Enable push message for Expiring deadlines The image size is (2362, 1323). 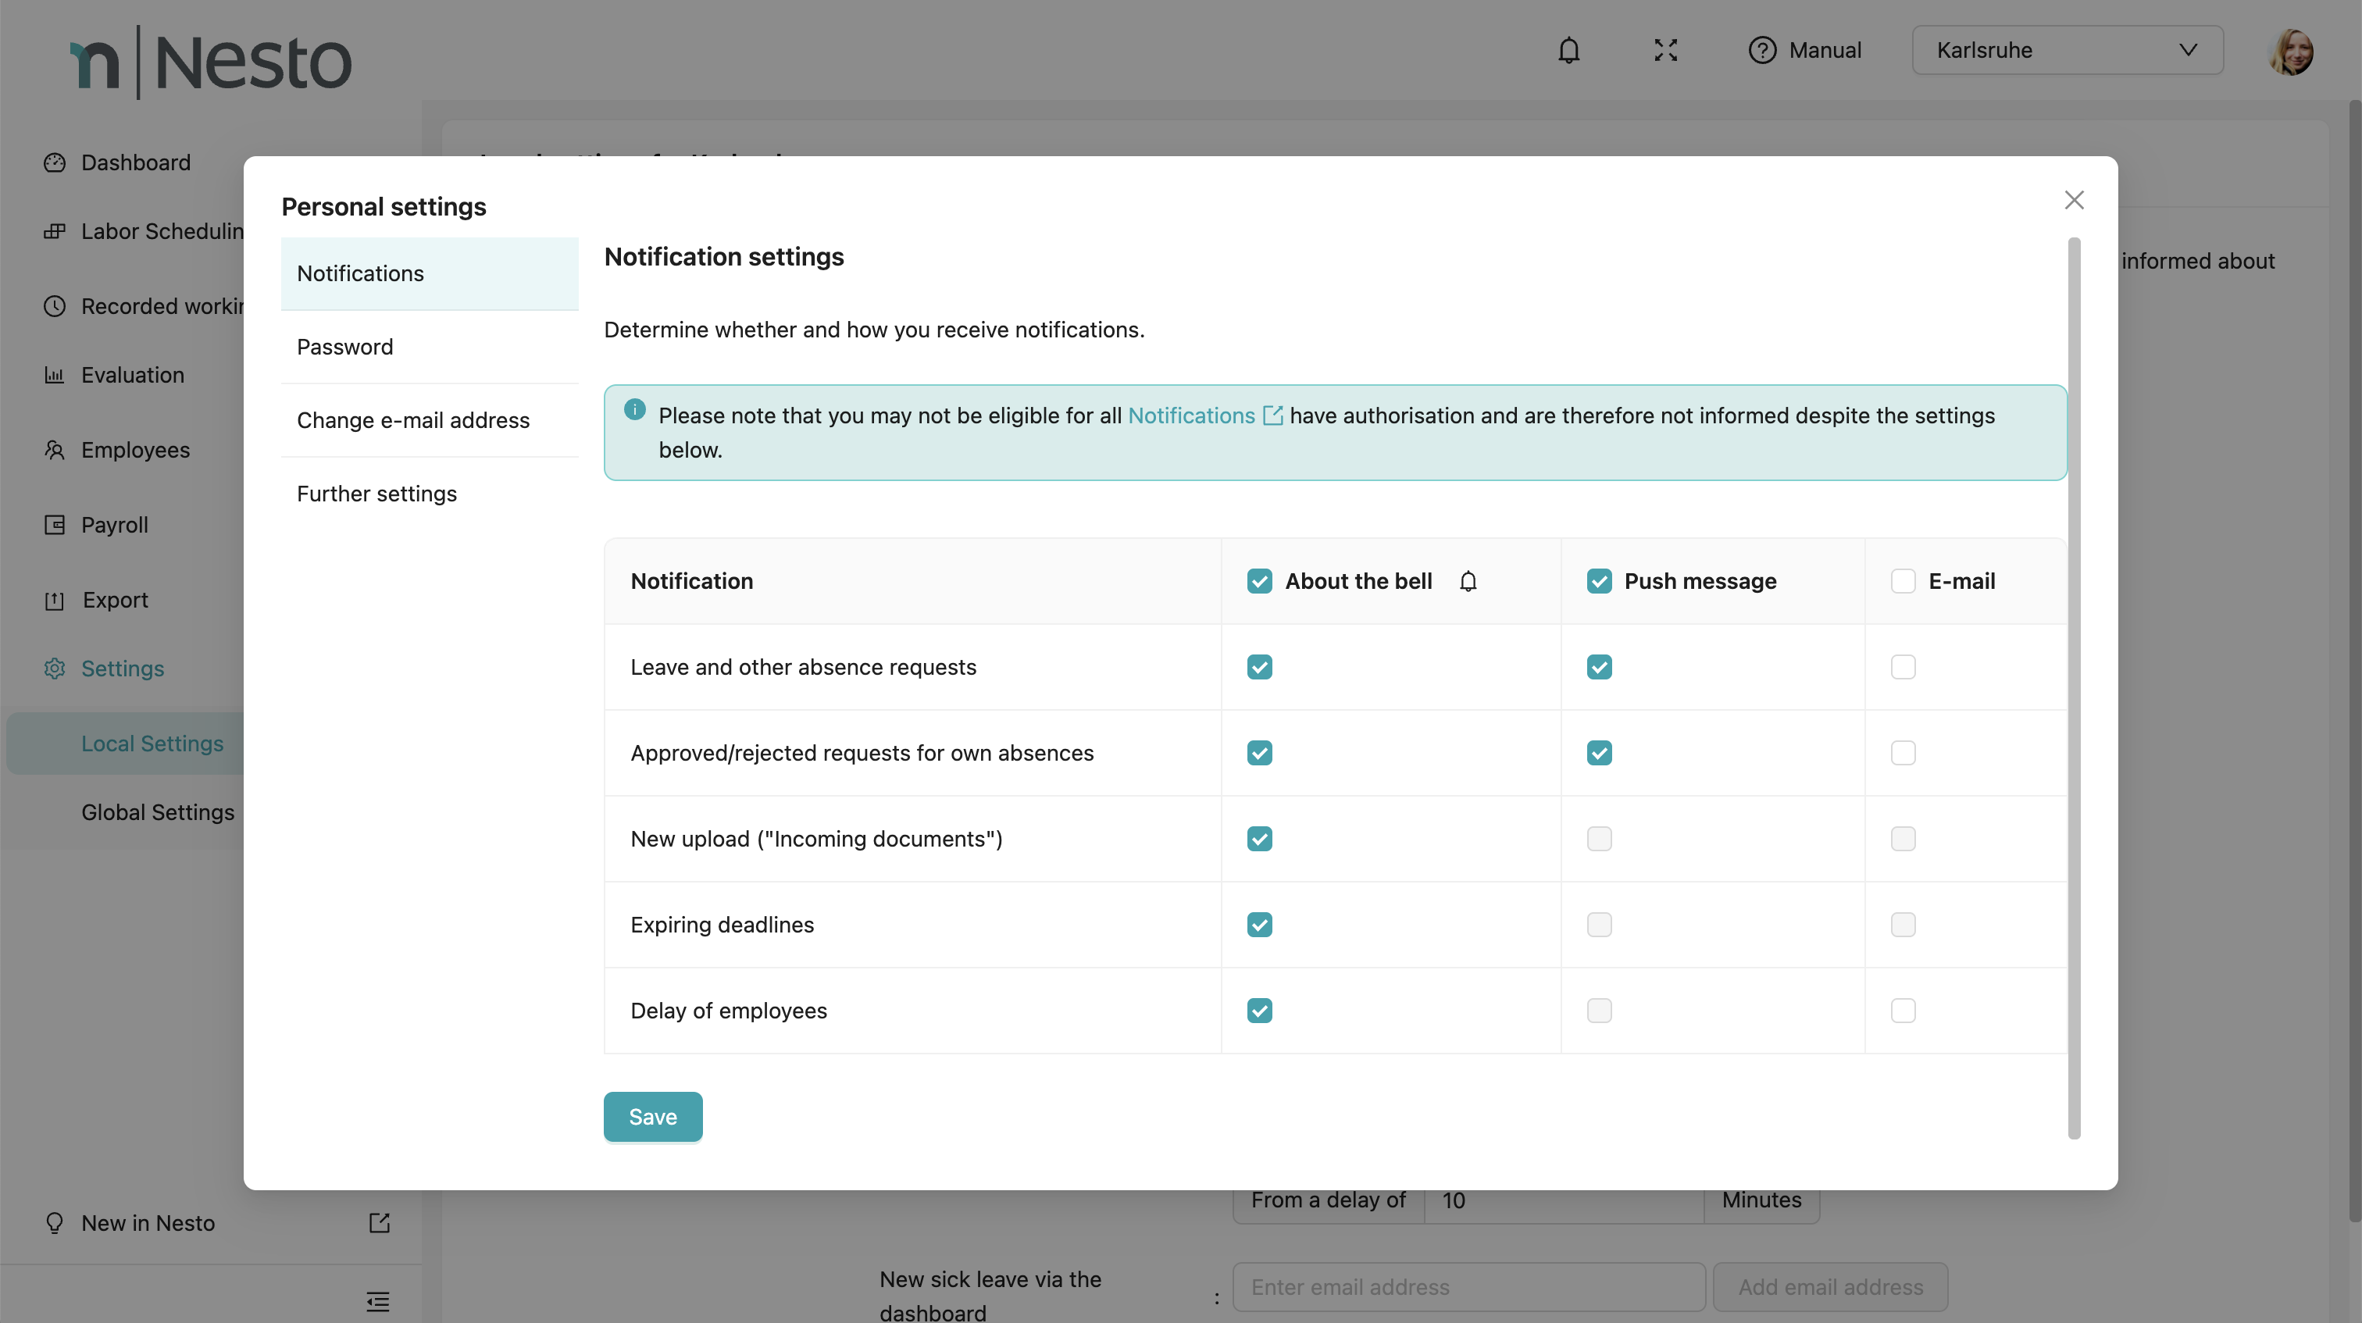click(1599, 924)
